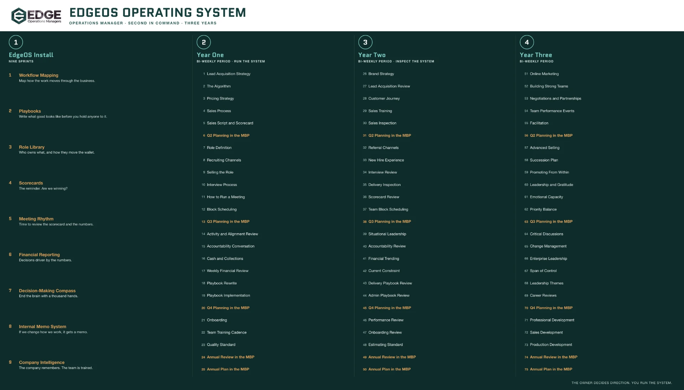This screenshot has height=390, width=684.
Task: Click item 53 Negotiations and Partnerships
Action: point(553,98)
